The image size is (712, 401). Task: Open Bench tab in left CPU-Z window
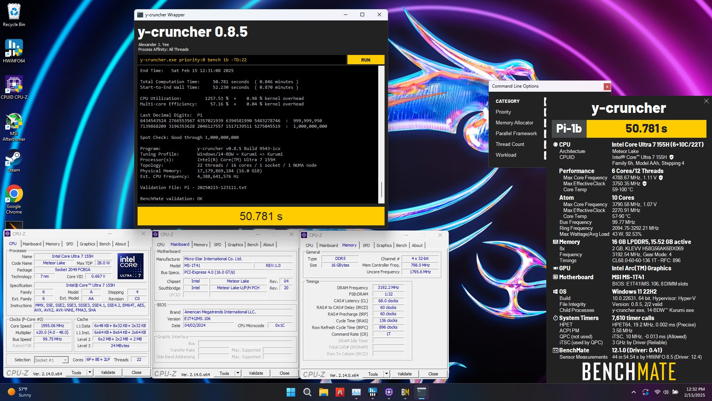point(105,244)
